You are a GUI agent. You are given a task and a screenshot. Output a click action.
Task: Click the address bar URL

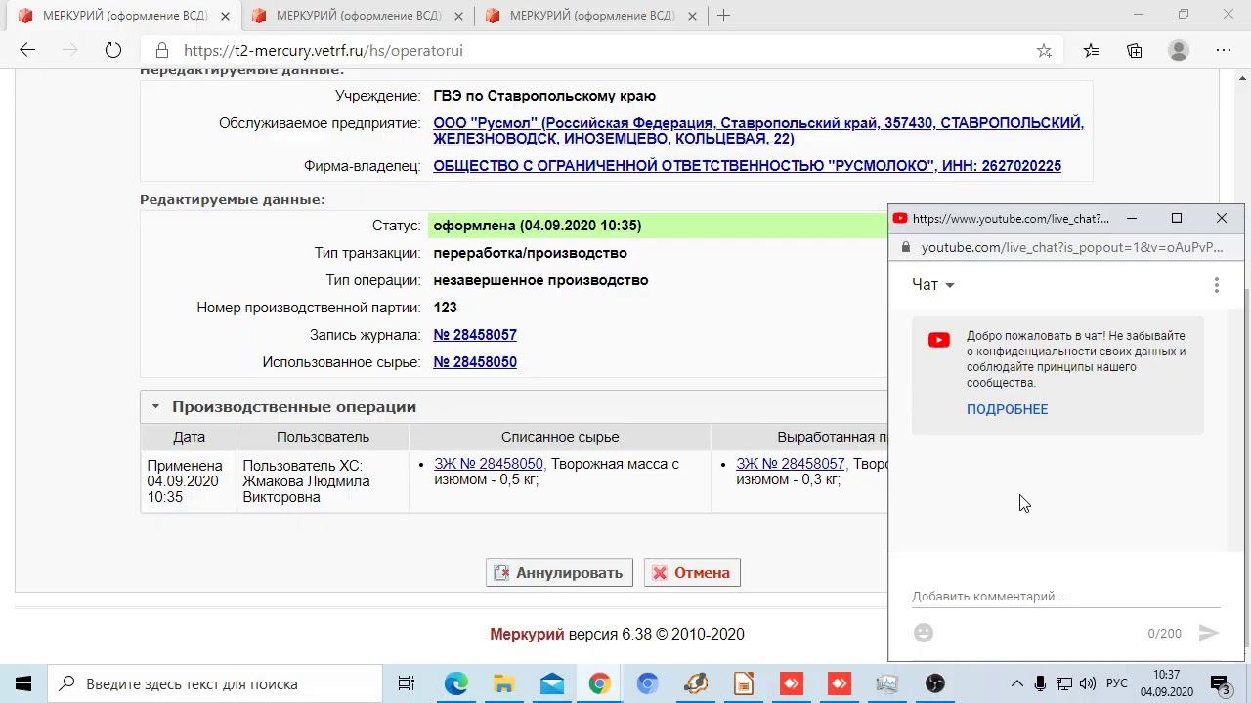[324, 51]
